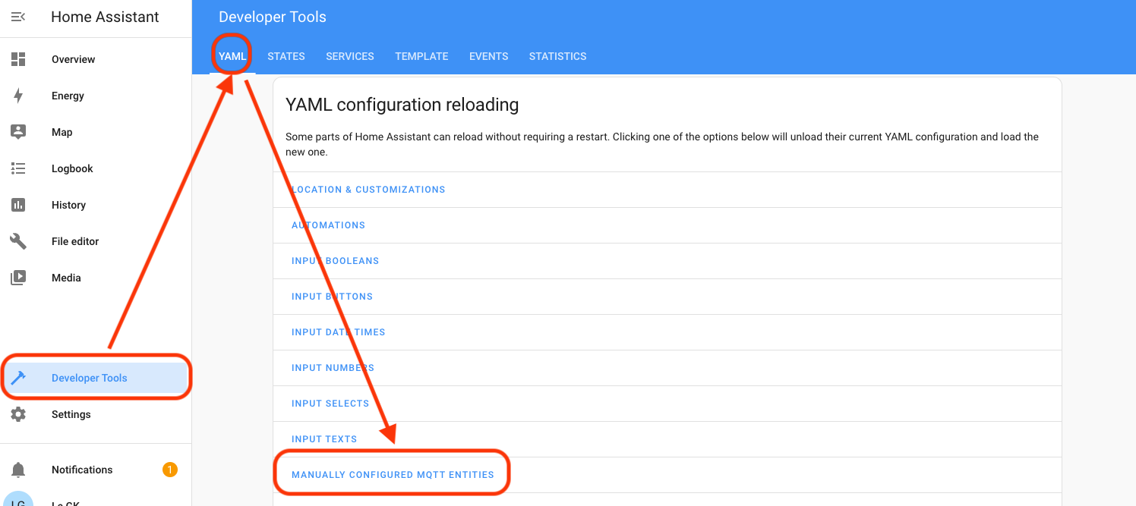Open the Logbook list icon
The height and width of the screenshot is (506, 1136).
18,168
